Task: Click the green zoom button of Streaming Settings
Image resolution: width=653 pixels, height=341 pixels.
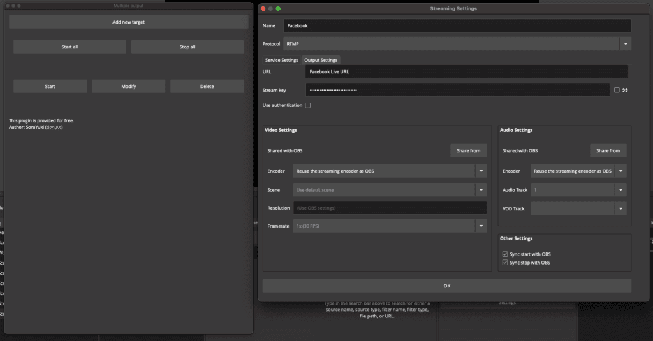Action: (x=278, y=8)
